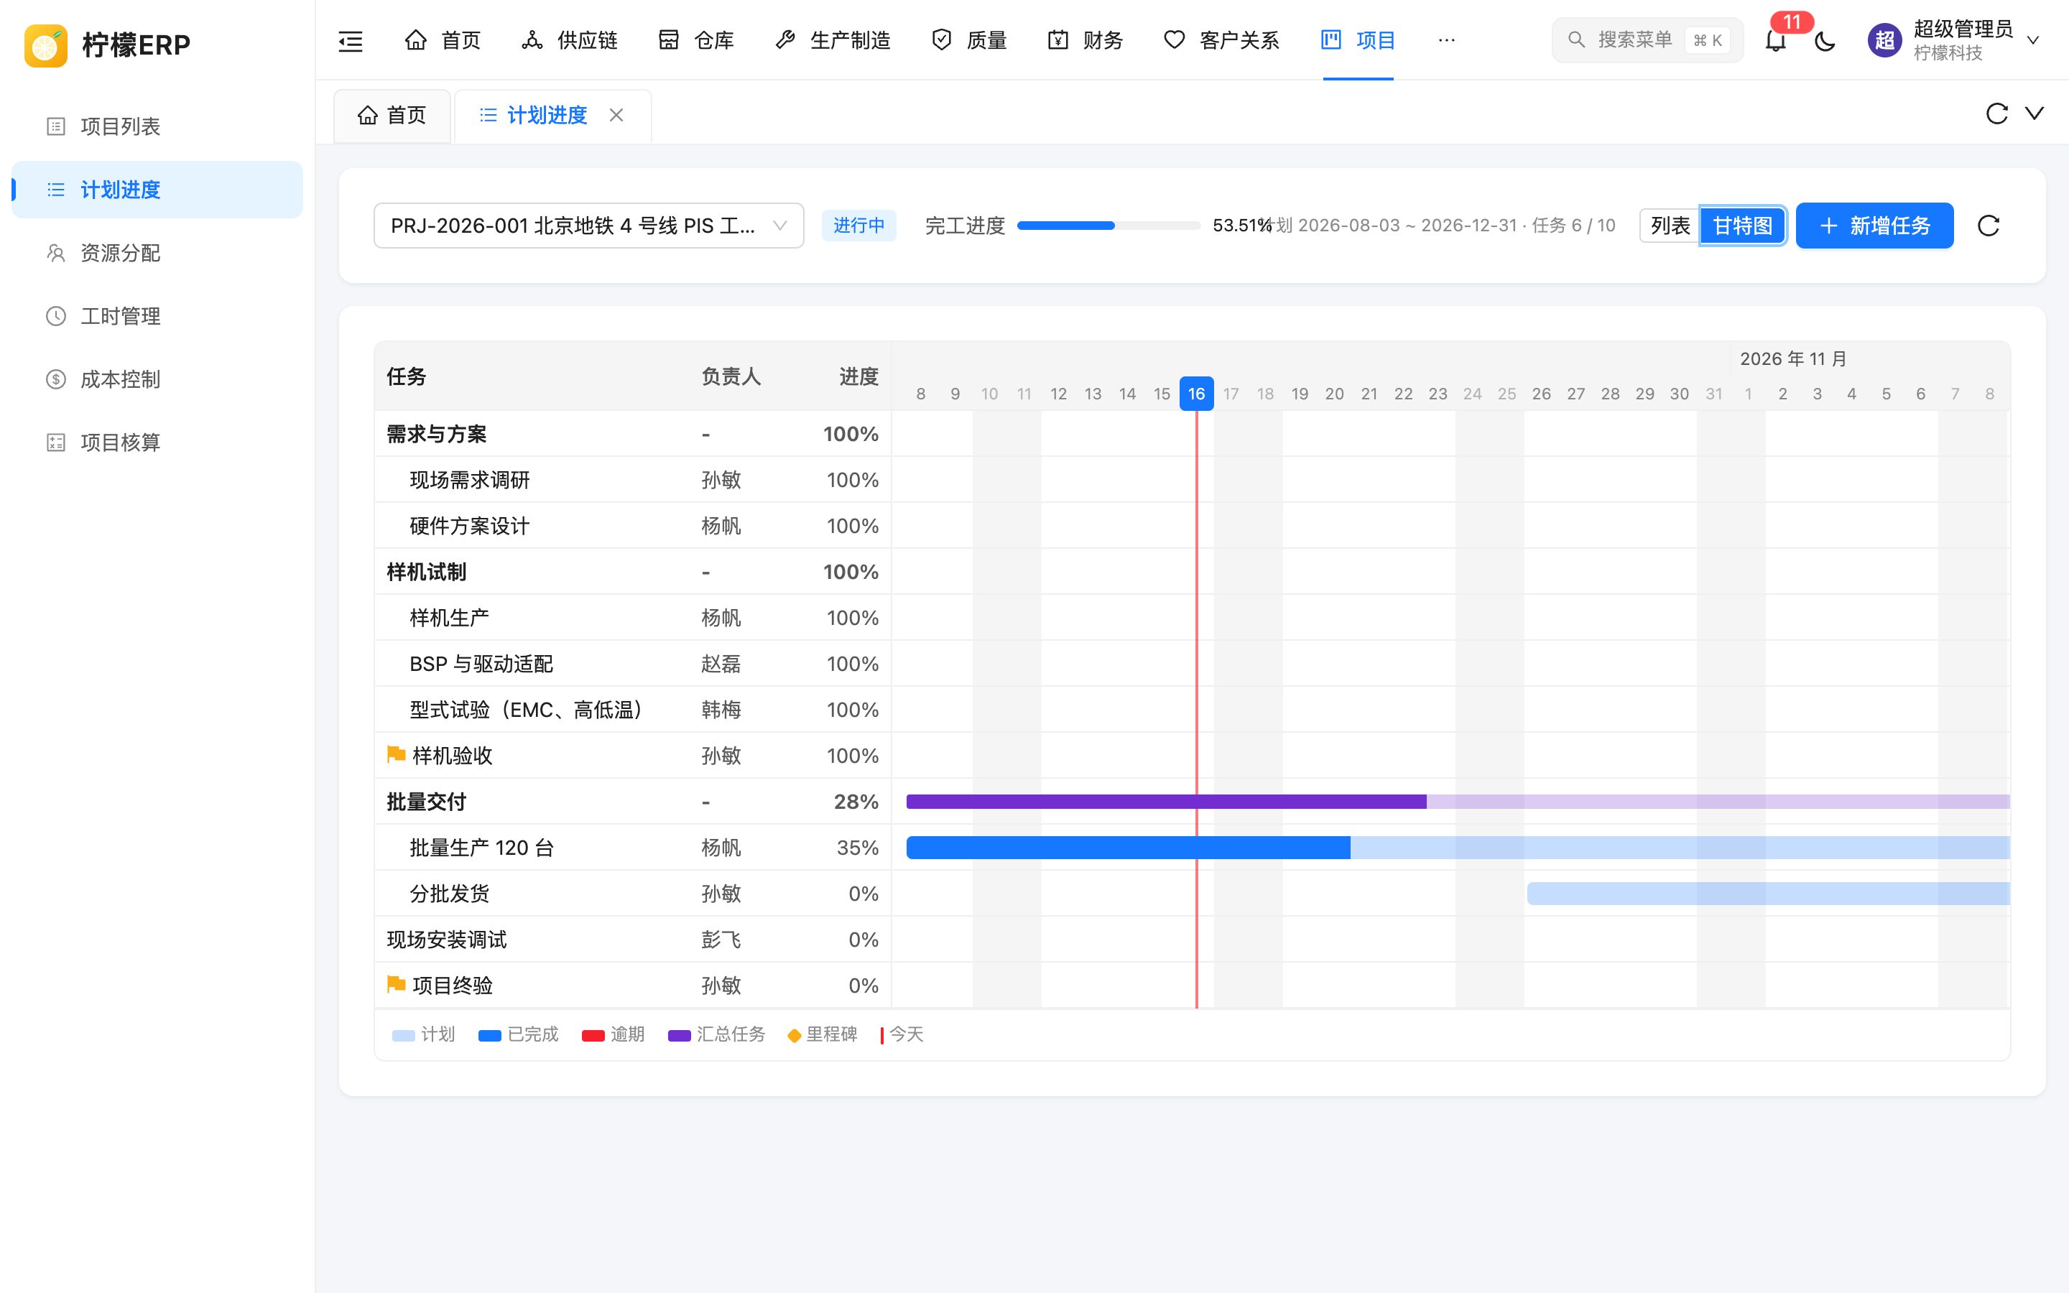Open 成本控制 sidebar page

[x=157, y=380]
